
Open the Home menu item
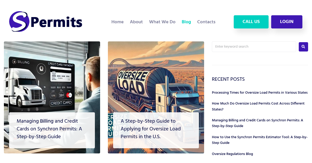[118, 22]
